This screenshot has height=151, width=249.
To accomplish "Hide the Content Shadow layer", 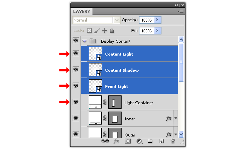I will tap(76, 70).
